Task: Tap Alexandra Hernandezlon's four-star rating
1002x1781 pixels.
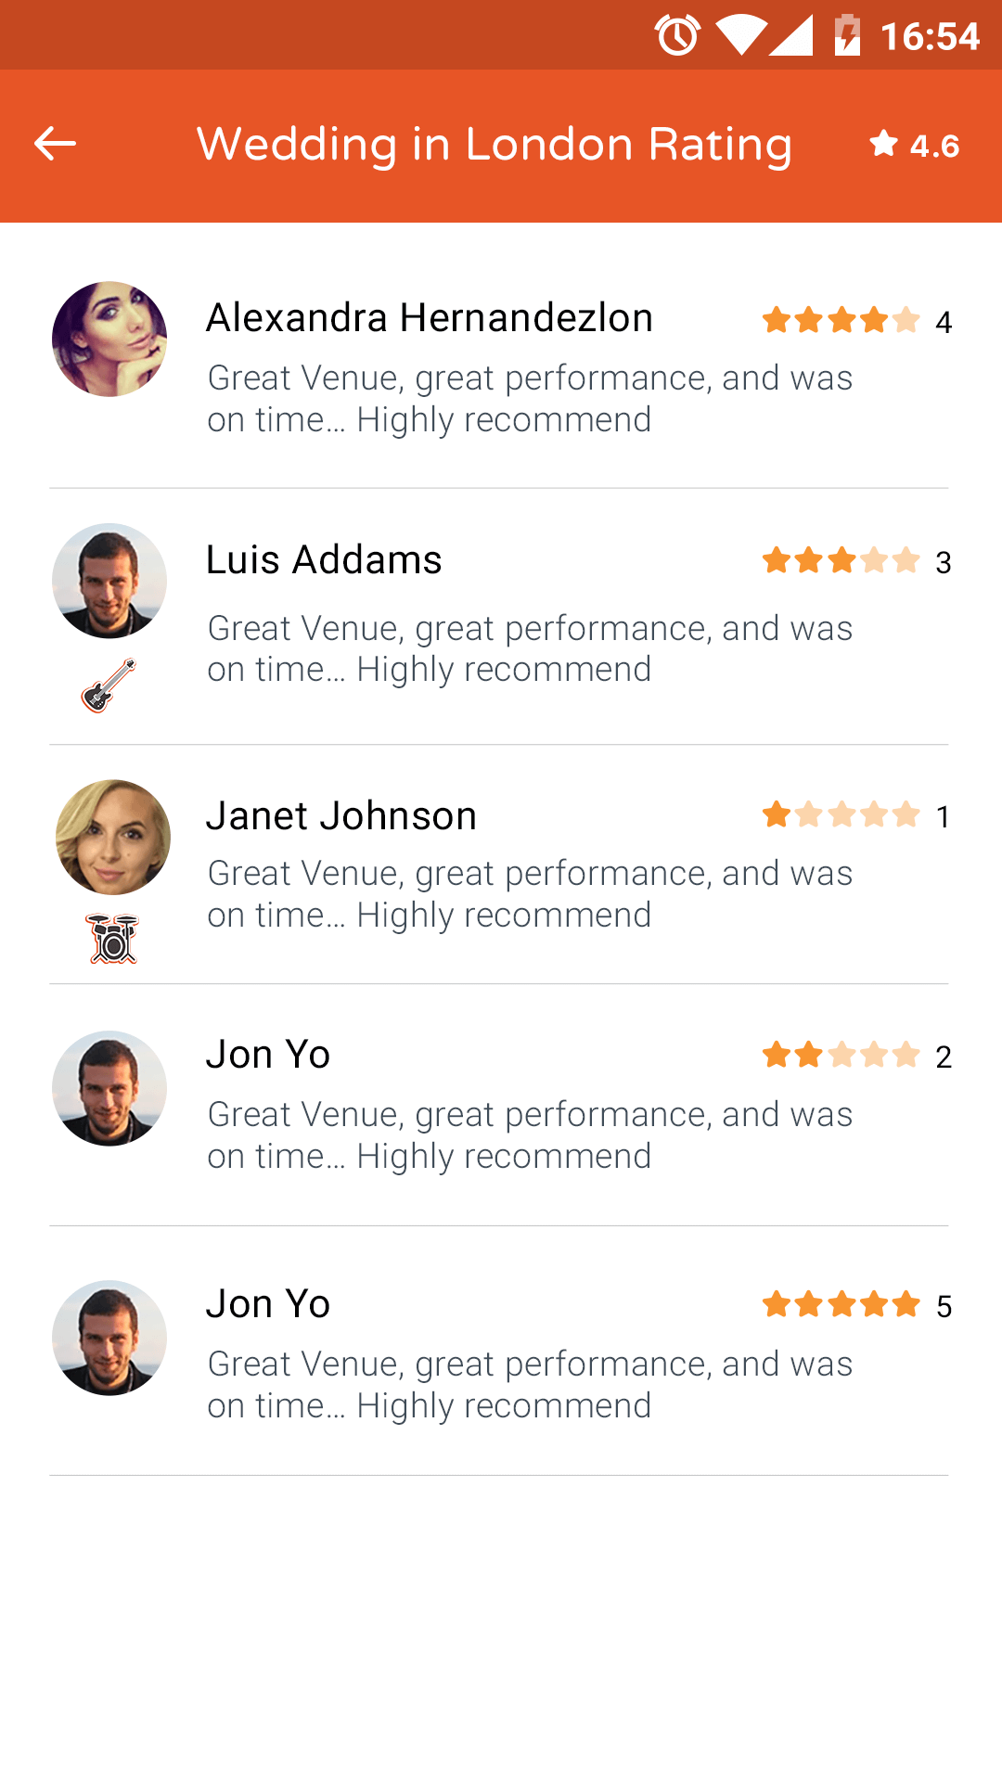Action: 856,321
